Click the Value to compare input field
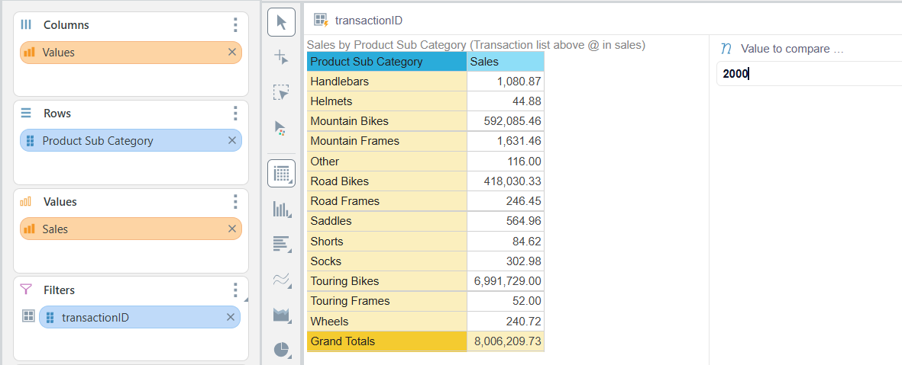The image size is (902, 365). [810, 74]
